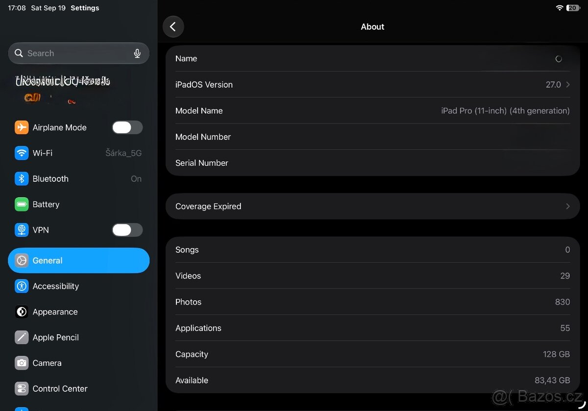Tap the Apple Pencil icon
The width and height of the screenshot is (588, 411).
22,337
